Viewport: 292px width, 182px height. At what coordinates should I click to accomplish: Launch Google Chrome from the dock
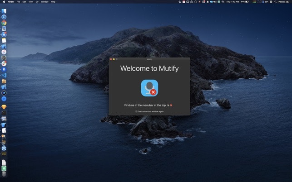4,23
